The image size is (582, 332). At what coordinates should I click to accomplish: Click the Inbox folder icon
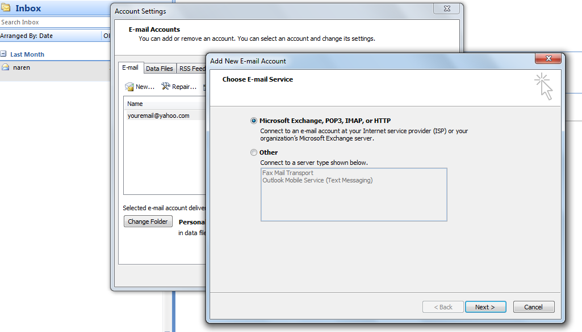click(6, 8)
